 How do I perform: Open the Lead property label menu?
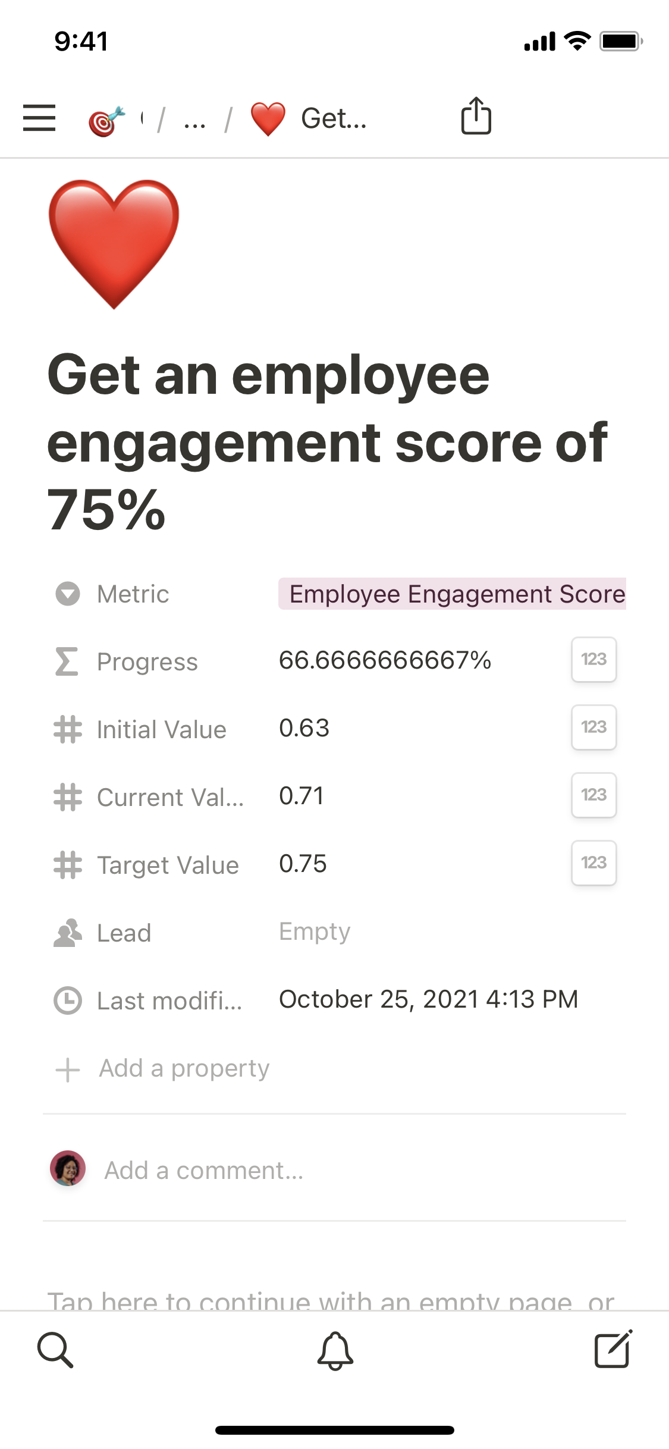point(124,933)
